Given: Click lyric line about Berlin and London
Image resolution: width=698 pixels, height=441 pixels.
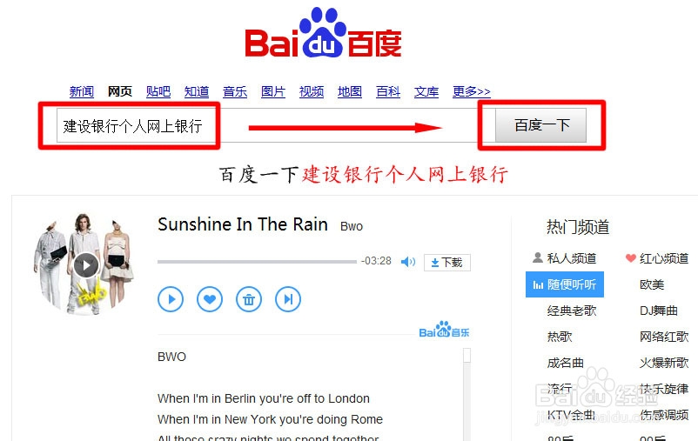Looking at the screenshot, I should pyautogui.click(x=264, y=398).
